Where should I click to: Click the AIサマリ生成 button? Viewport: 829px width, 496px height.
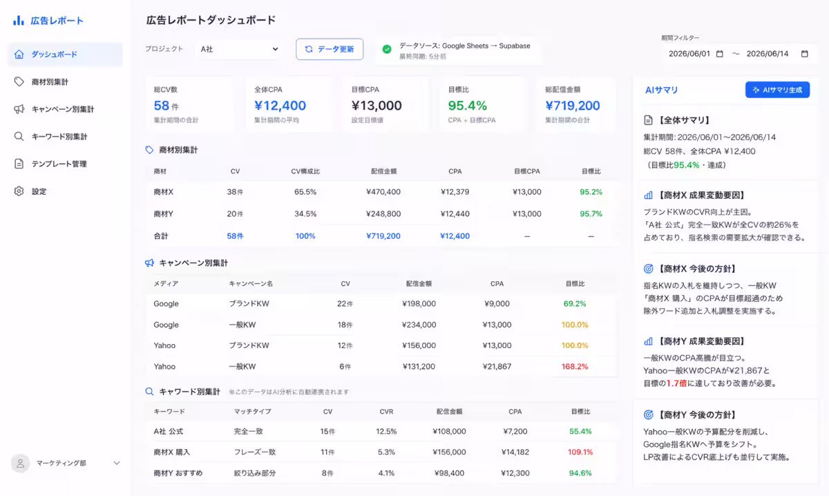tap(777, 90)
